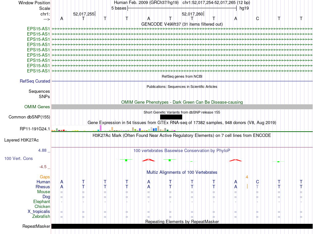Click the 4.88 upper conservation scale value
Viewport: 313px width, 234px height.
click(42, 150)
